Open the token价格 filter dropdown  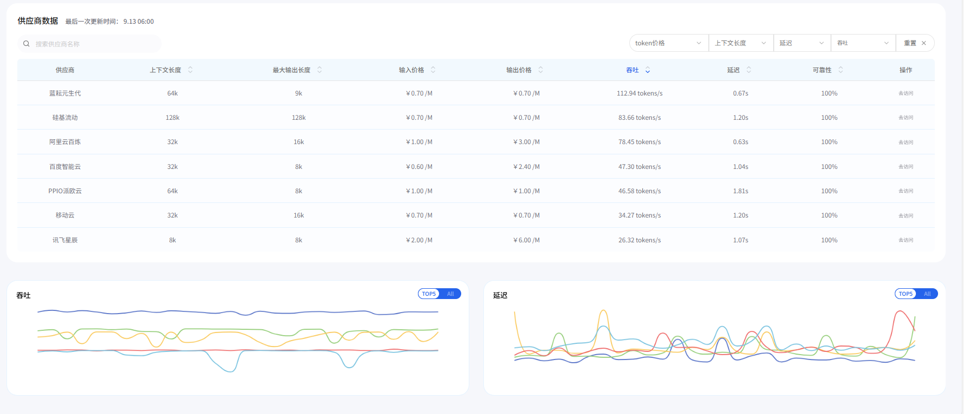[668, 43]
